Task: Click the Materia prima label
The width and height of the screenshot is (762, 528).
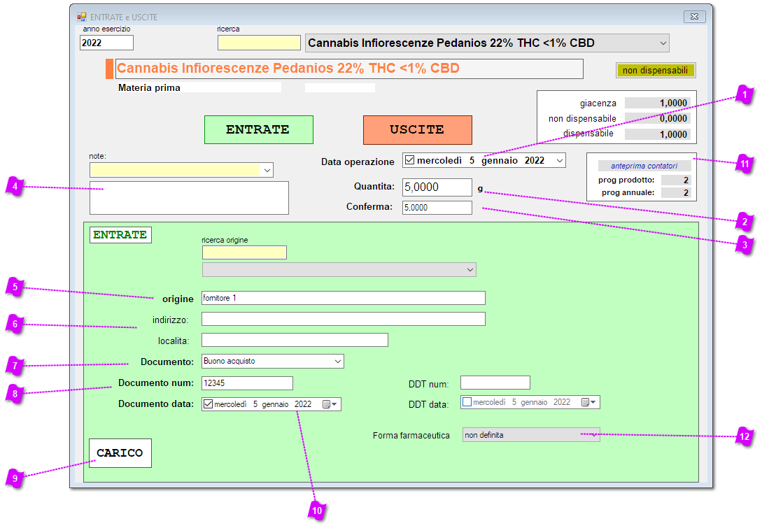Action: (149, 88)
